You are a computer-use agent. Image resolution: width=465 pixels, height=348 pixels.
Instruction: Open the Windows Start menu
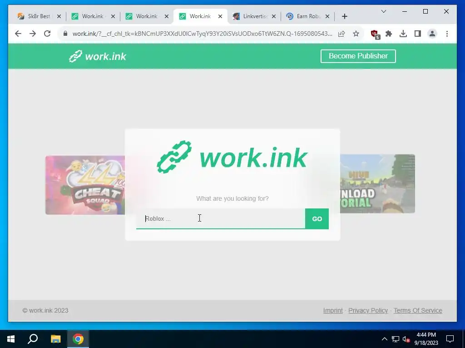pyautogui.click(x=11, y=339)
